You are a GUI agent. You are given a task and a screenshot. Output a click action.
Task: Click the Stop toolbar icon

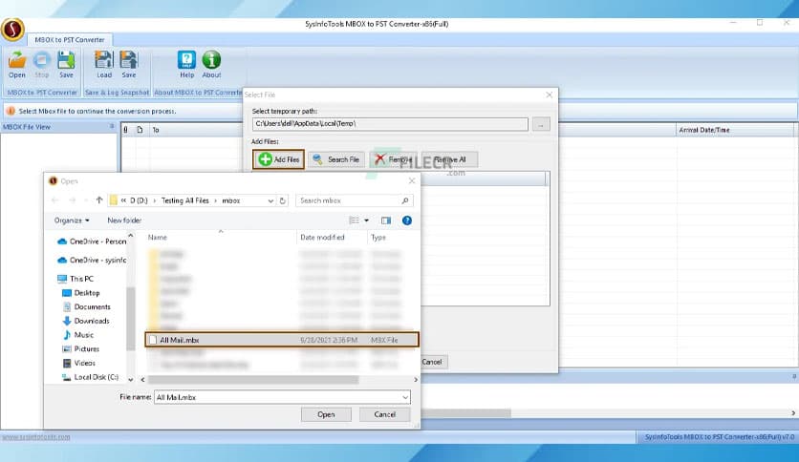pyautogui.click(x=42, y=64)
